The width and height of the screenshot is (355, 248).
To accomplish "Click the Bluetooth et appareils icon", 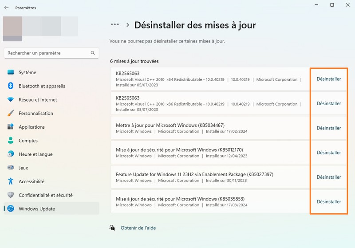I will (11, 86).
